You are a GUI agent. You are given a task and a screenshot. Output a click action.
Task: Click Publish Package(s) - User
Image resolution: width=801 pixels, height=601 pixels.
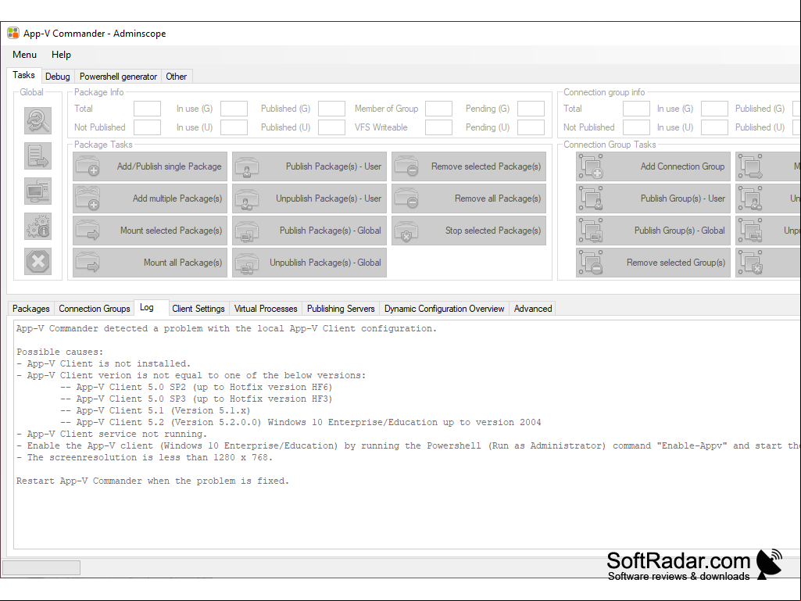pos(309,166)
